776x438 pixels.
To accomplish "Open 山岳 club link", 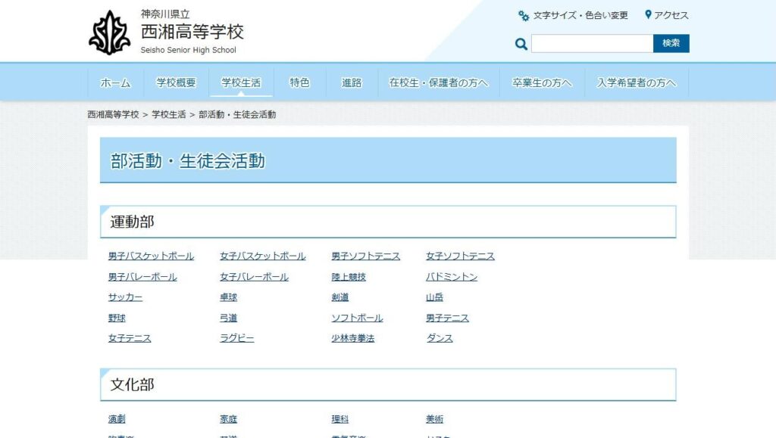I will tap(434, 297).
